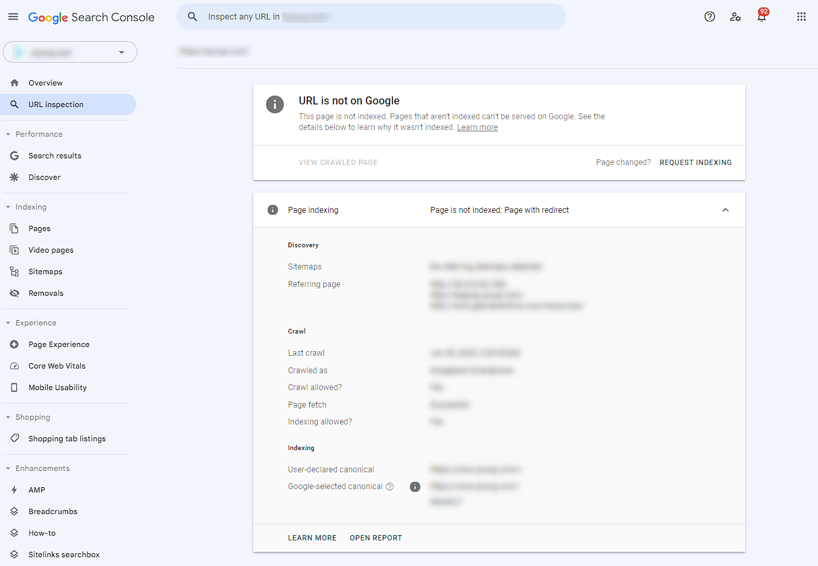
Task: Click the 'URL is not on Google' heading
Action: 349,101
